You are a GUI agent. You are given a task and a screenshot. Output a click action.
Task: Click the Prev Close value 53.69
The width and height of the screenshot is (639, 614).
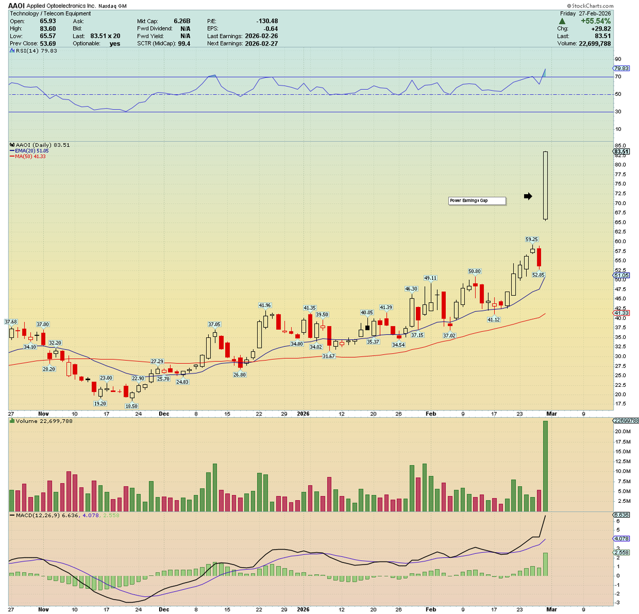tap(48, 44)
